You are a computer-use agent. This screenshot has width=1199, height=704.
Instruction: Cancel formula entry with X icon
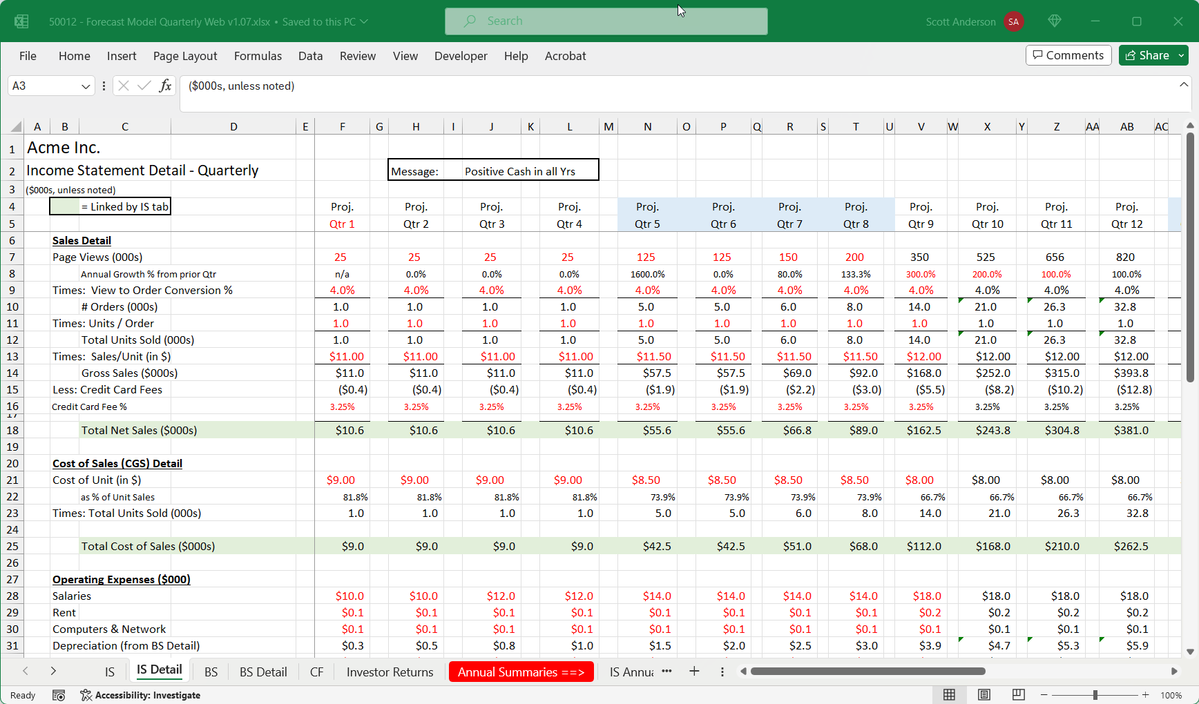click(124, 86)
